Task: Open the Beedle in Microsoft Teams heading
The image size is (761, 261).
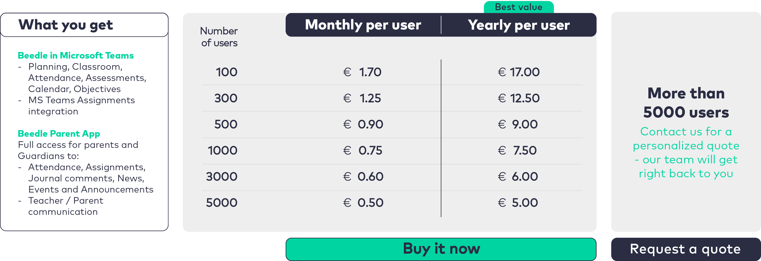Action: point(76,56)
